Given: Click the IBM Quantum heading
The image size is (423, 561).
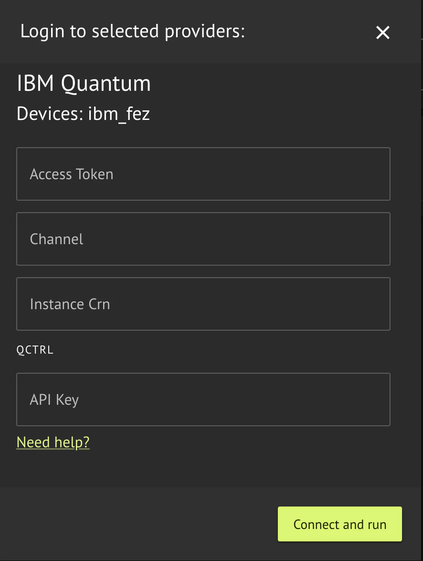Looking at the screenshot, I should click(84, 83).
